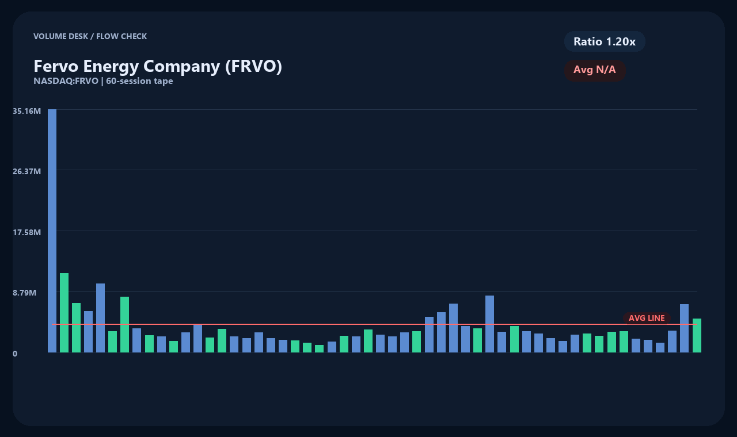Click the VOLUME DESK / FLOW CHECK header
The width and height of the screenshot is (737, 437).
(x=90, y=36)
